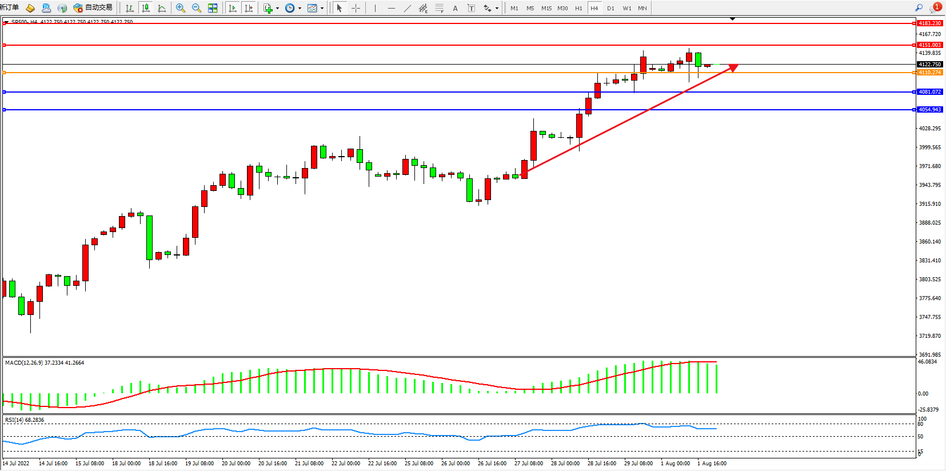Select the Text label tool

[x=455, y=8]
